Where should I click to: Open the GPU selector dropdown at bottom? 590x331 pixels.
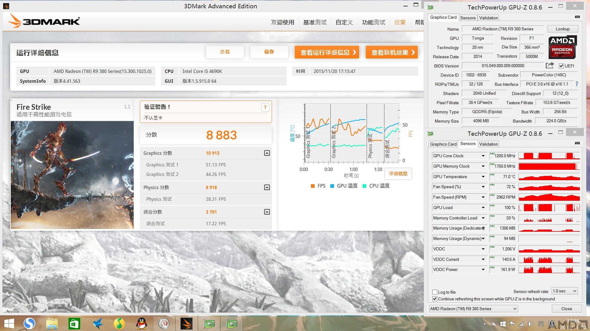473,309
